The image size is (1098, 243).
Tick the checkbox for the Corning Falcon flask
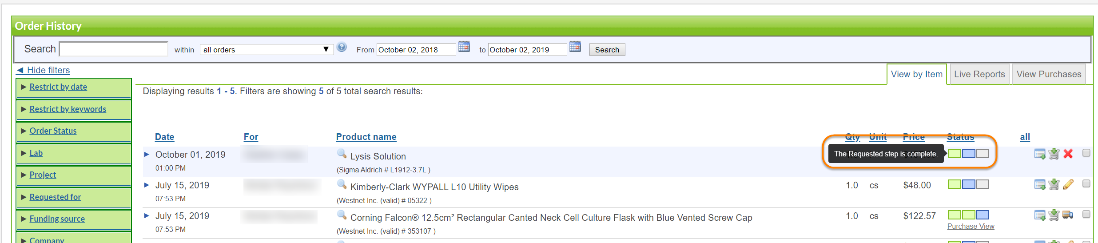1086,214
